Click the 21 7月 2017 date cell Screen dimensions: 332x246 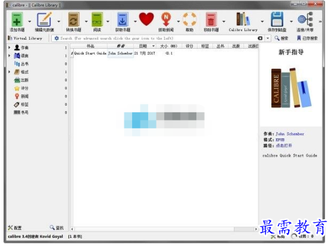(x=145, y=53)
